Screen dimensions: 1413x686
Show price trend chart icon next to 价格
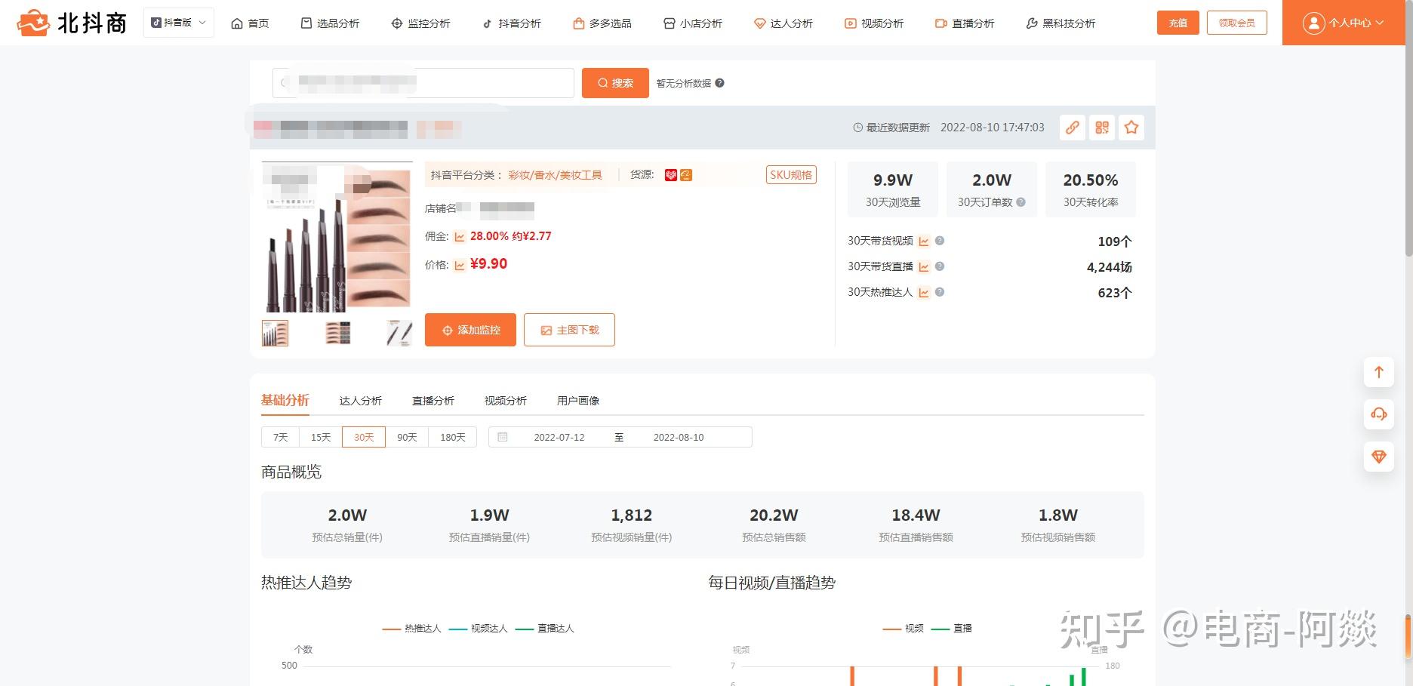pos(459,265)
